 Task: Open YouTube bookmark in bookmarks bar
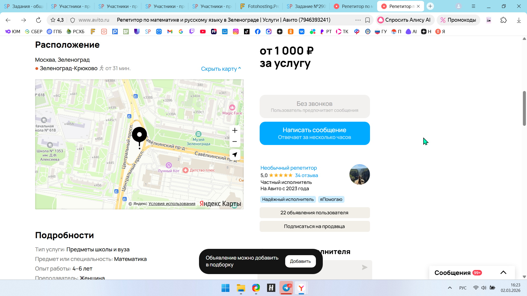[x=203, y=32]
